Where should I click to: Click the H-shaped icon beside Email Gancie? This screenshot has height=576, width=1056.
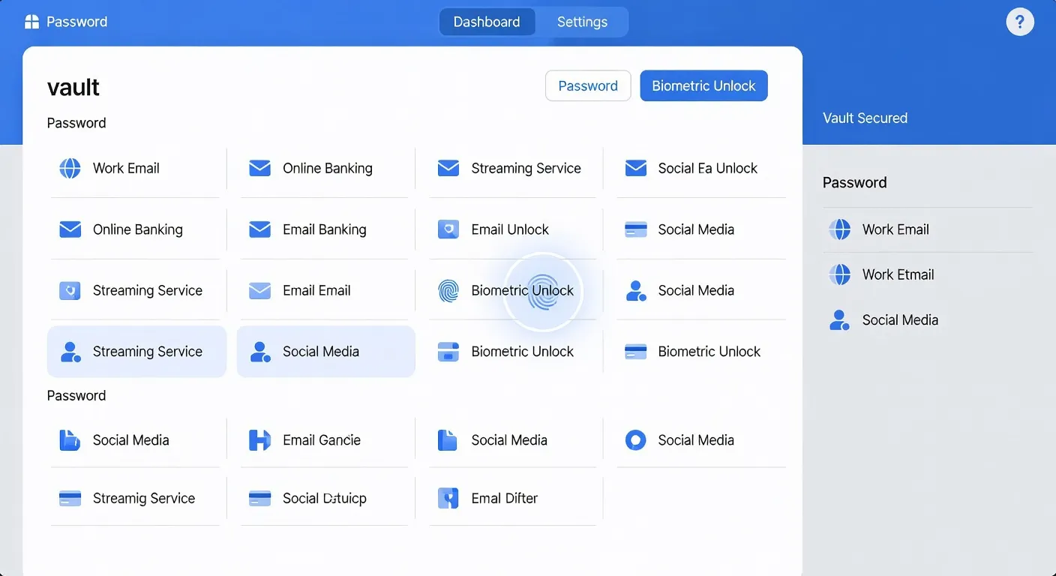point(259,440)
